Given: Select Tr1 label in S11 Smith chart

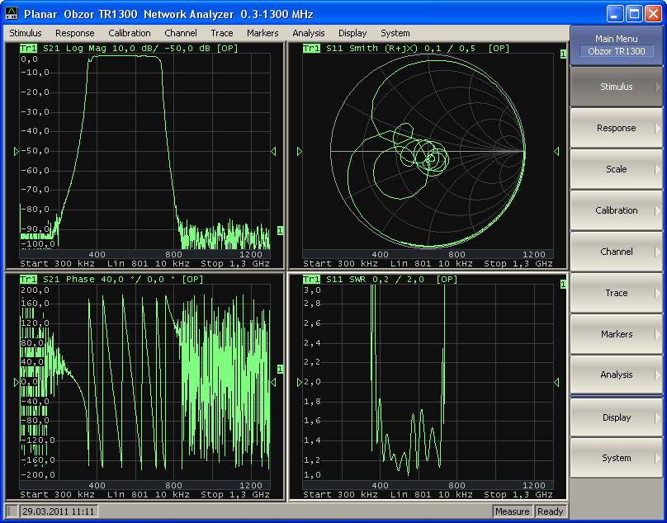Looking at the screenshot, I should point(311,49).
